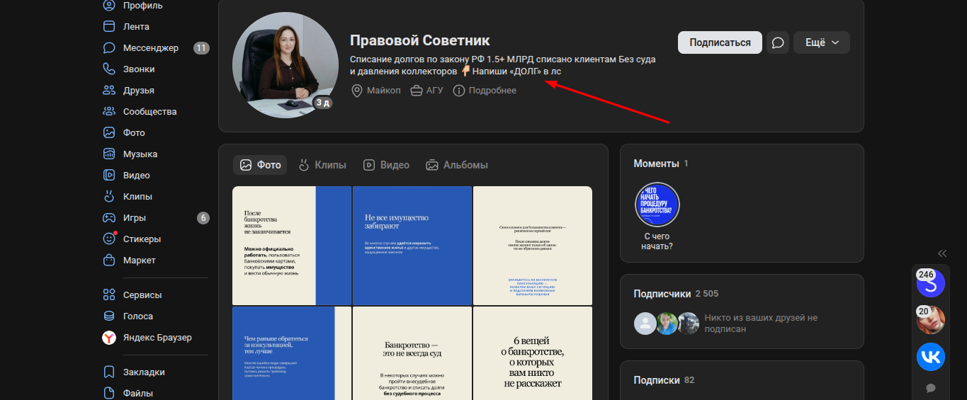Open the 'С чего начать?' moment
967x400 pixels.
[657, 217]
